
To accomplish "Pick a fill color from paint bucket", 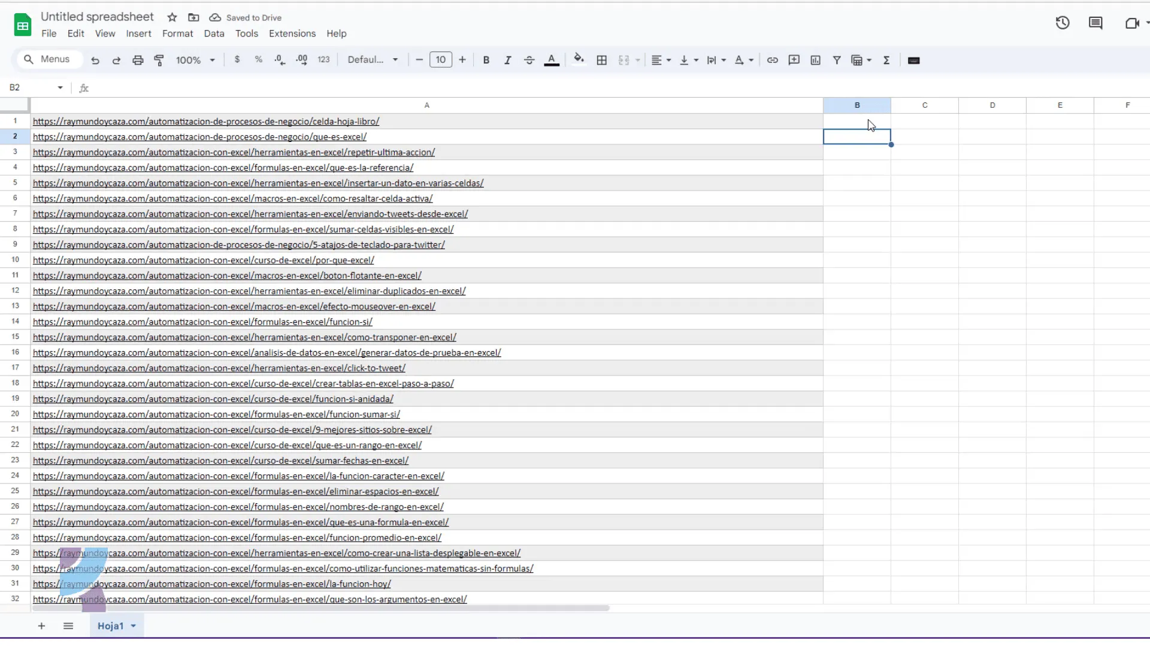I will (x=579, y=59).
